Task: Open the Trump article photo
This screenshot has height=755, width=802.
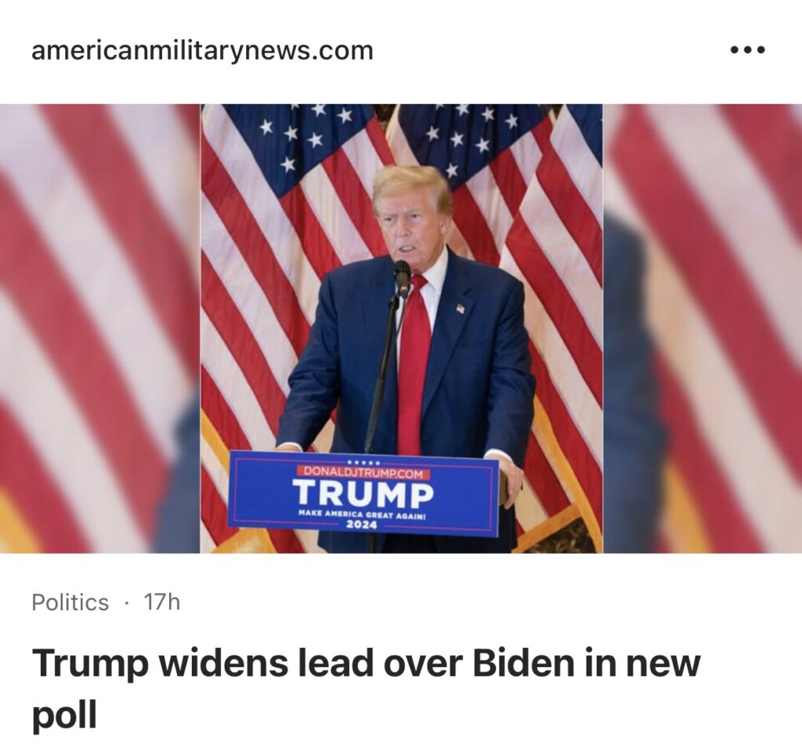Action: (x=402, y=328)
